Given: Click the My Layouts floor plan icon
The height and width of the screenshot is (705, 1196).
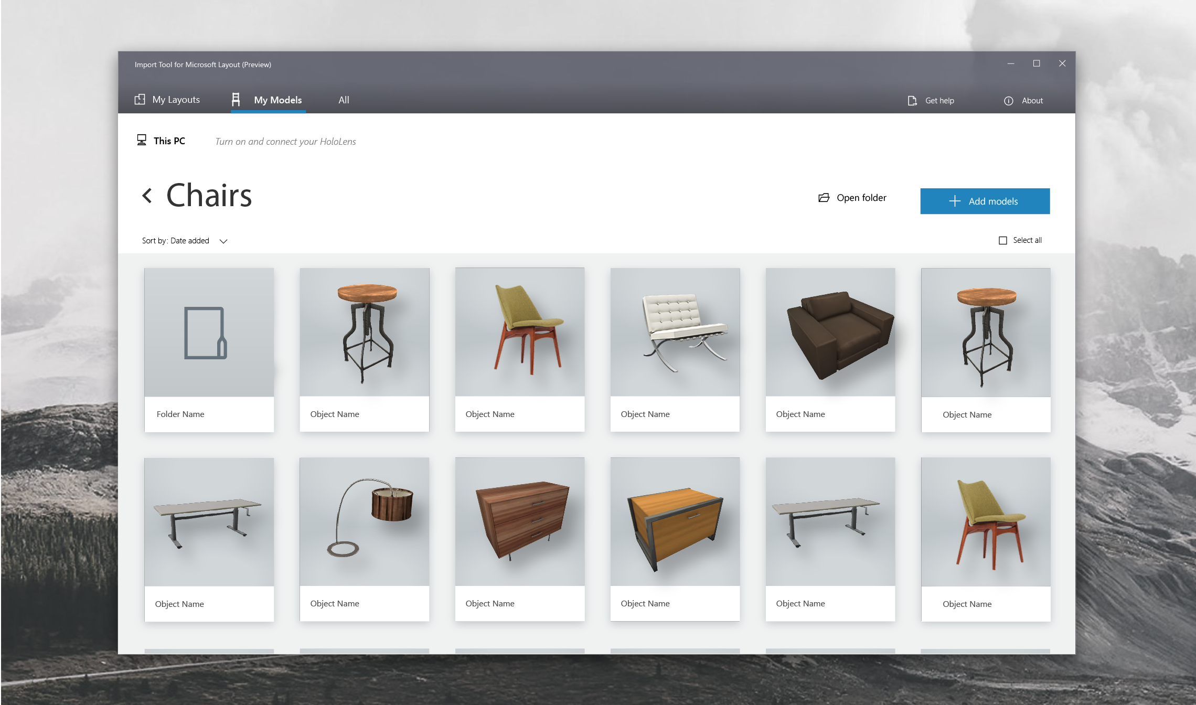Looking at the screenshot, I should [x=140, y=99].
